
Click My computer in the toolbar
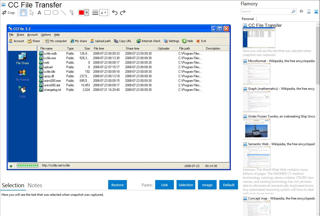(x=56, y=41)
